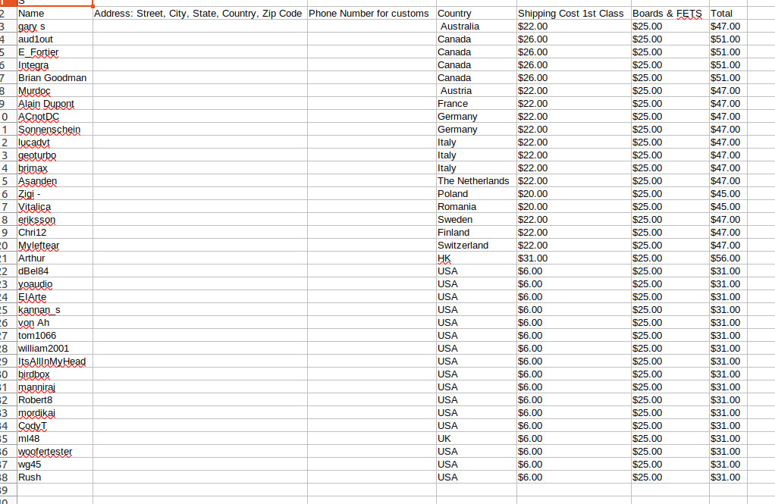Click the $56.00 total cell

coord(728,258)
